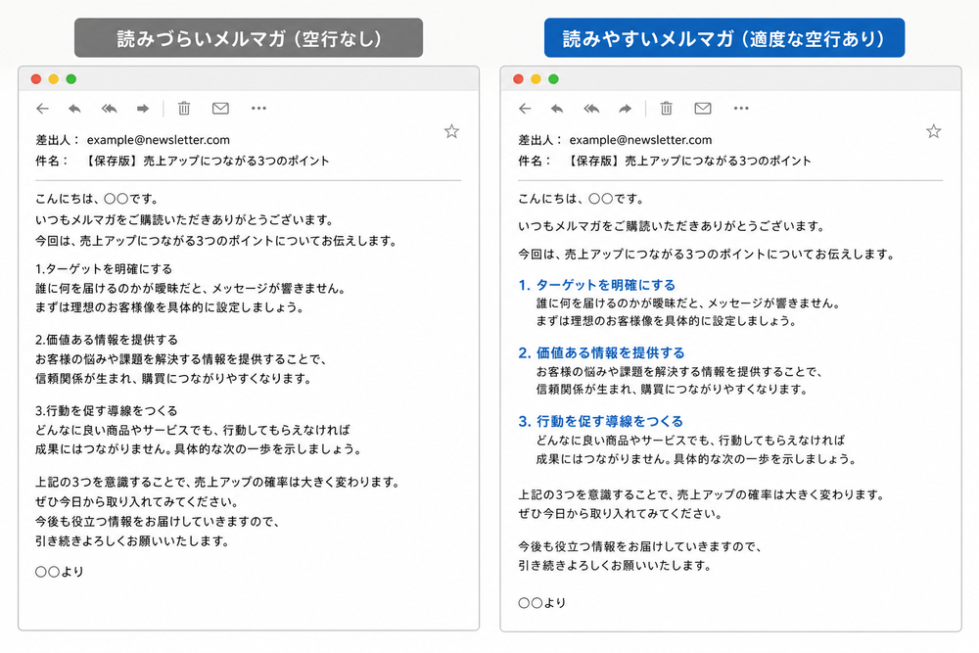Click blue heading 3. 行動を促す導線をつくる

click(x=601, y=421)
